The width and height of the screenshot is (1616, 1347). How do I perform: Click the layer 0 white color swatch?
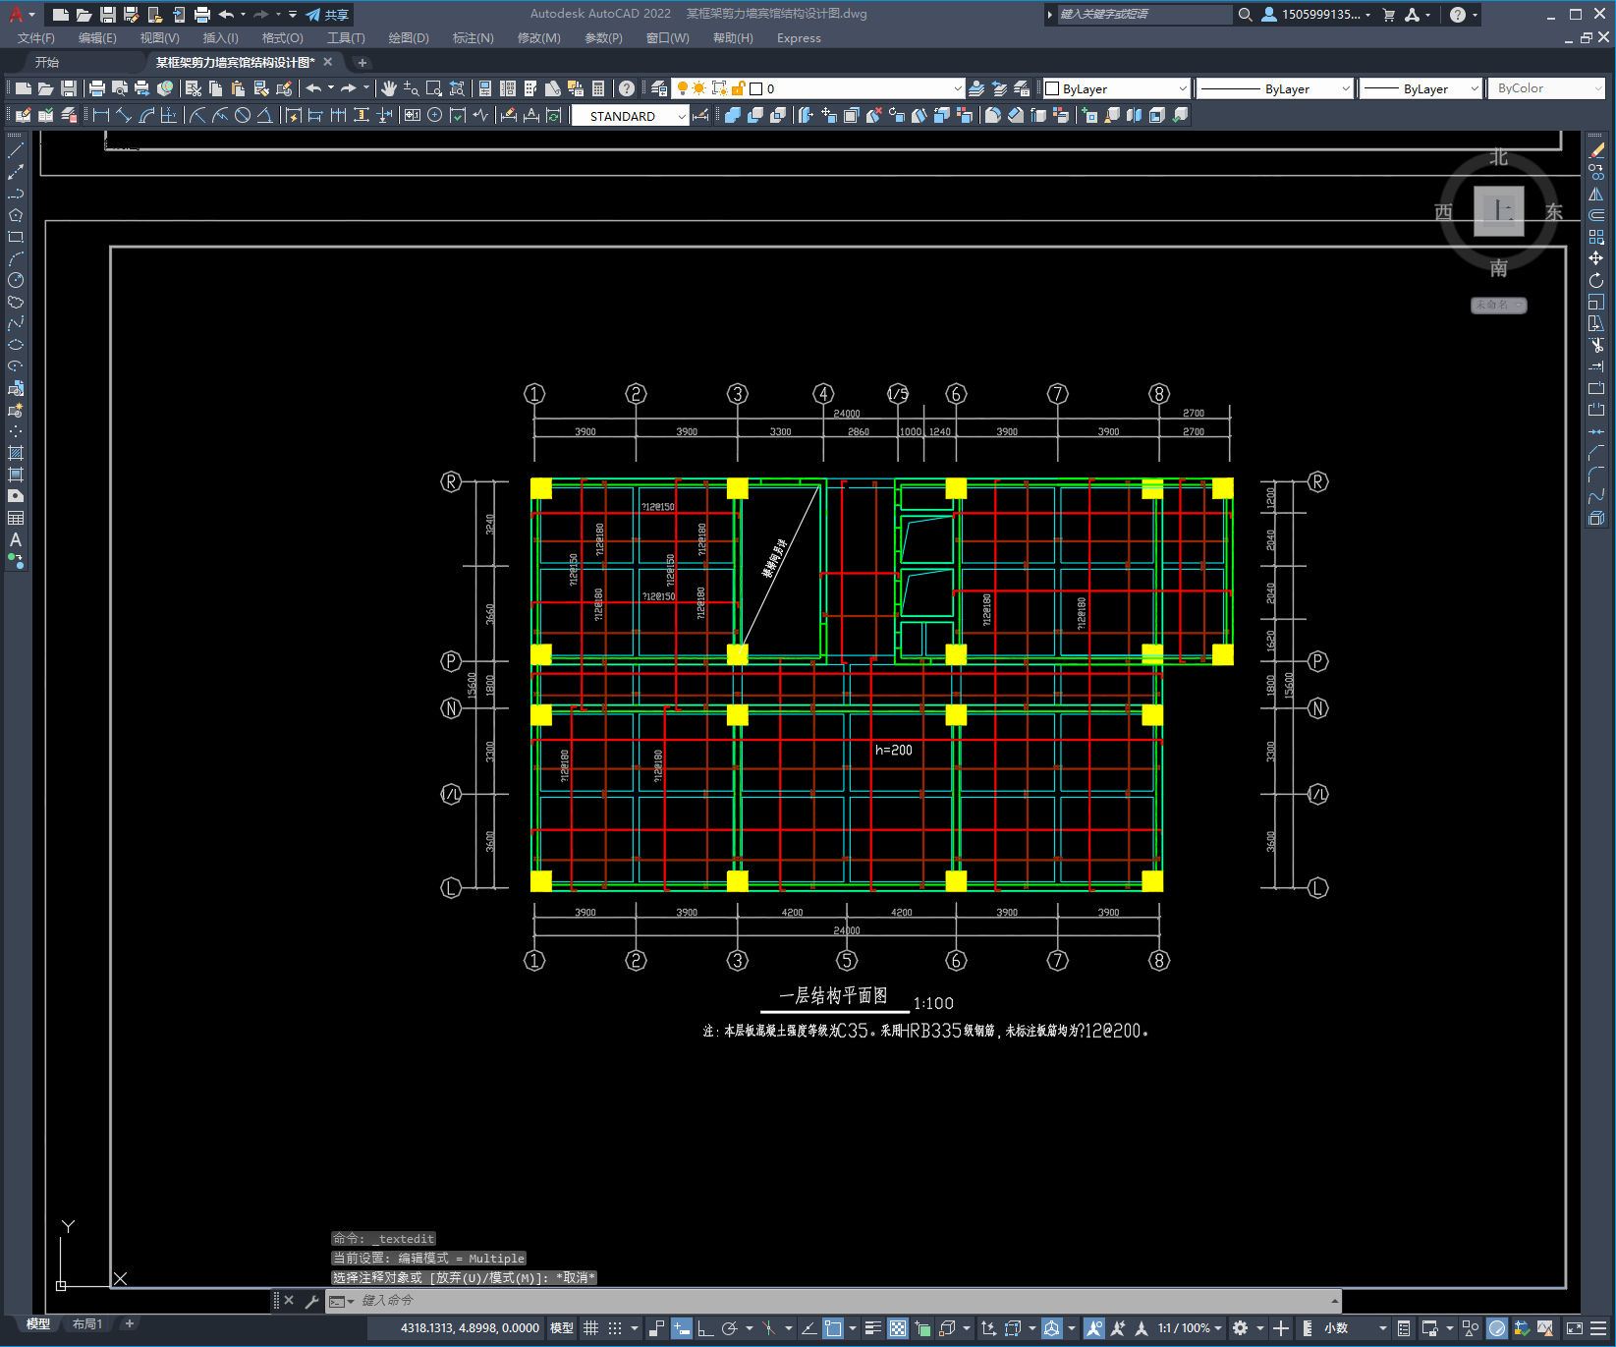coord(756,88)
